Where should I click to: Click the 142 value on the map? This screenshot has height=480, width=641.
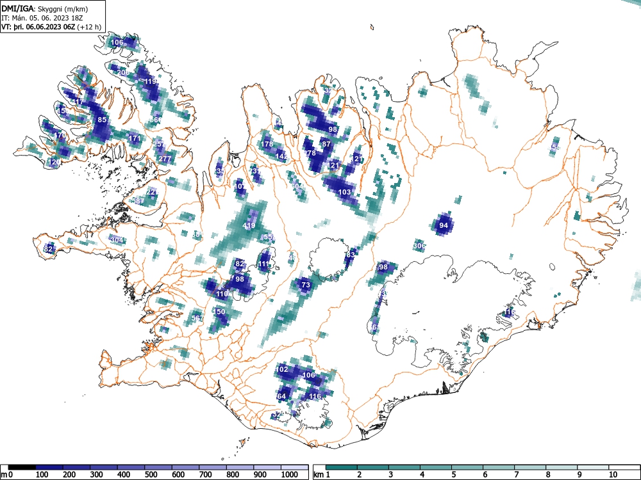click(281, 156)
